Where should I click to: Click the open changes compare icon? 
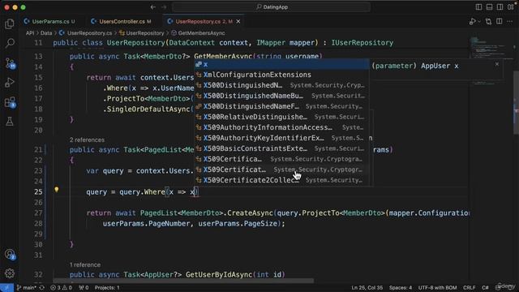[488, 22]
